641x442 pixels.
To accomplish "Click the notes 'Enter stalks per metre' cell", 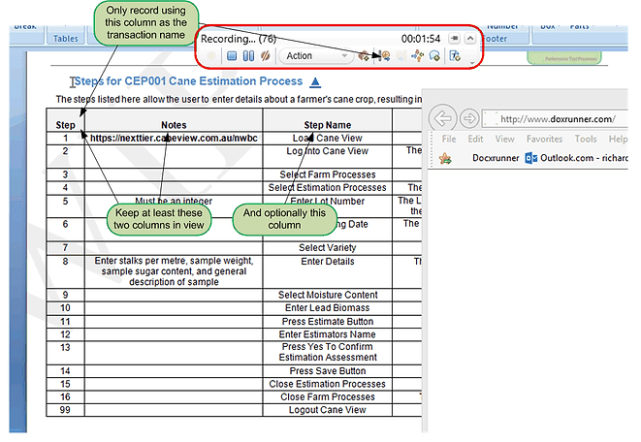I will click(174, 271).
